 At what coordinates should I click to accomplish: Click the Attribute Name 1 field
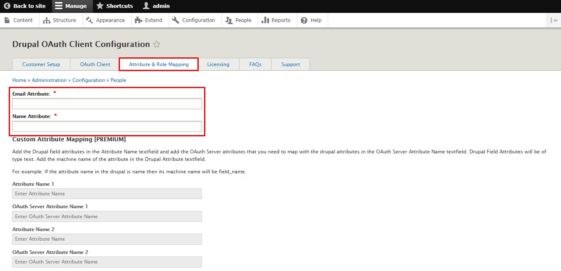click(107, 194)
